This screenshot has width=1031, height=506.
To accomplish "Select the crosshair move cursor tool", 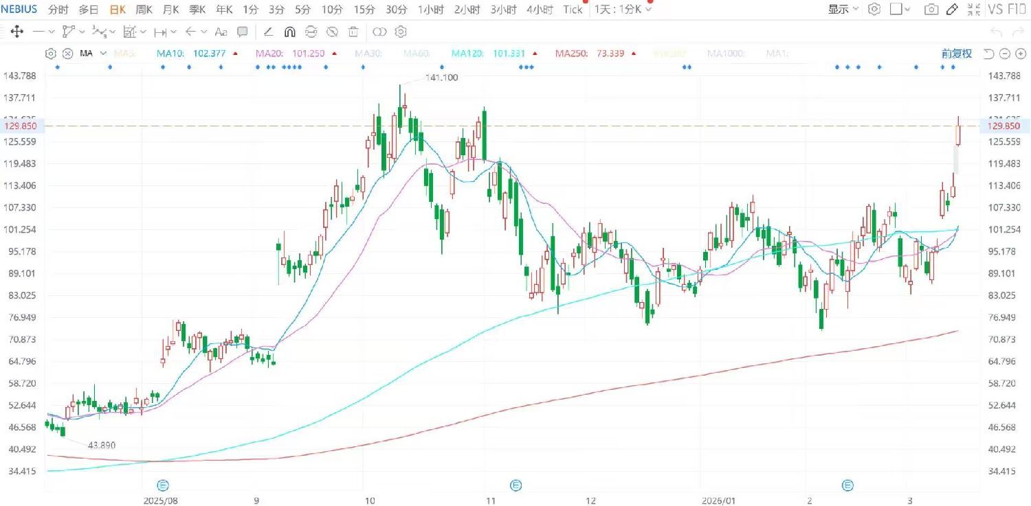I will (16, 32).
